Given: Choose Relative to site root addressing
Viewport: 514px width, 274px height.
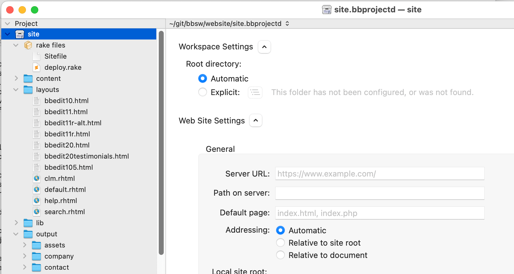Looking at the screenshot, I should coord(280,243).
